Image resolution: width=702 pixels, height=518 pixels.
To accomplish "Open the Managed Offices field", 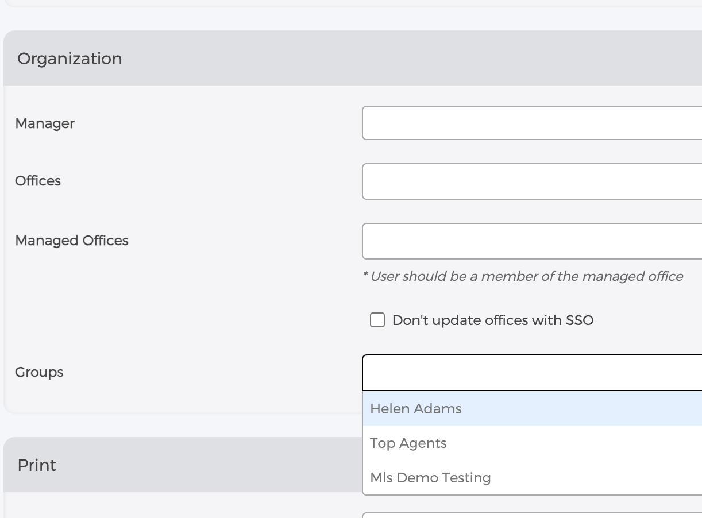I will click(x=532, y=241).
